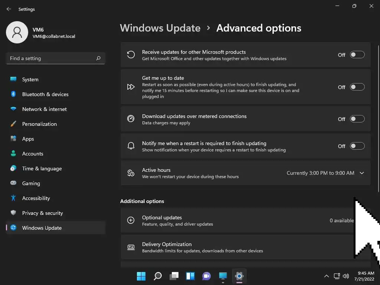This screenshot has width=380, height=285.
Task: Click the refresh icon beside Receive updates
Action: pyautogui.click(x=131, y=55)
